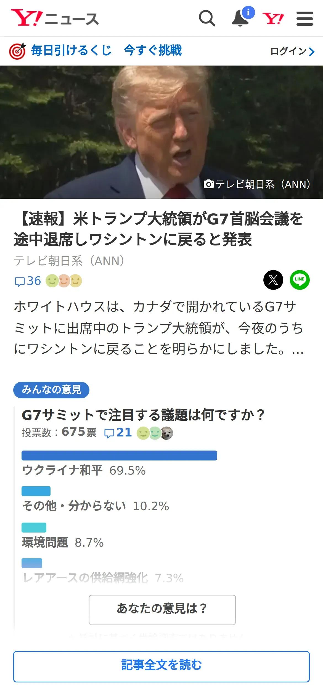This screenshot has width=323, height=699.
Task: Click the あなたの意見は？ button
Action: click(x=162, y=610)
